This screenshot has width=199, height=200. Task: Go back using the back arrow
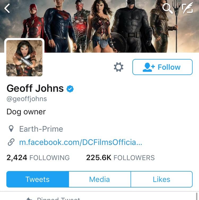(x=7, y=9)
